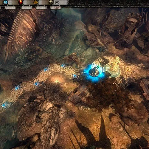Click the blue crystal resource icon
The height and width of the screenshot is (149, 149).
[5, 2]
